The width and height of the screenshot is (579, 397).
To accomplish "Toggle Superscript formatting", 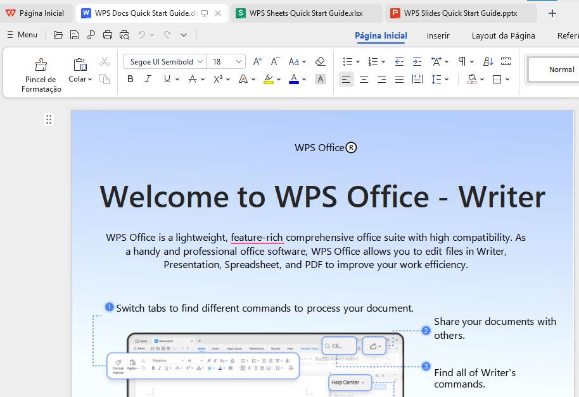I will tap(218, 79).
